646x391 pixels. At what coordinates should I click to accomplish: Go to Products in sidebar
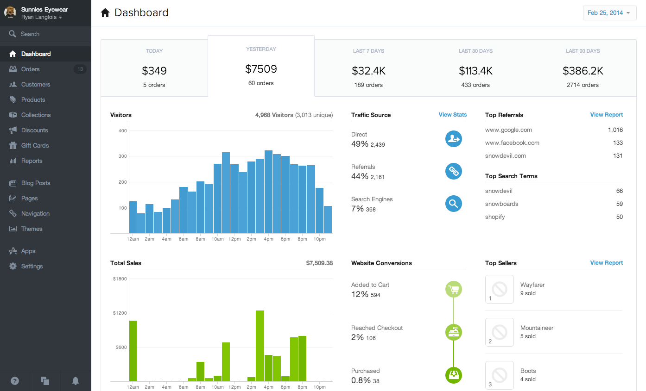click(x=45, y=99)
